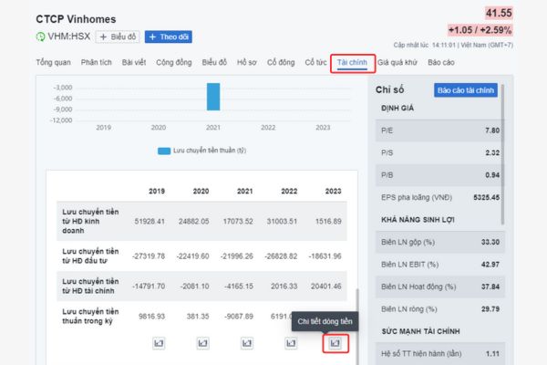The width and height of the screenshot is (547, 365).
Task: Select the P/S value row
Action: [x=440, y=153]
